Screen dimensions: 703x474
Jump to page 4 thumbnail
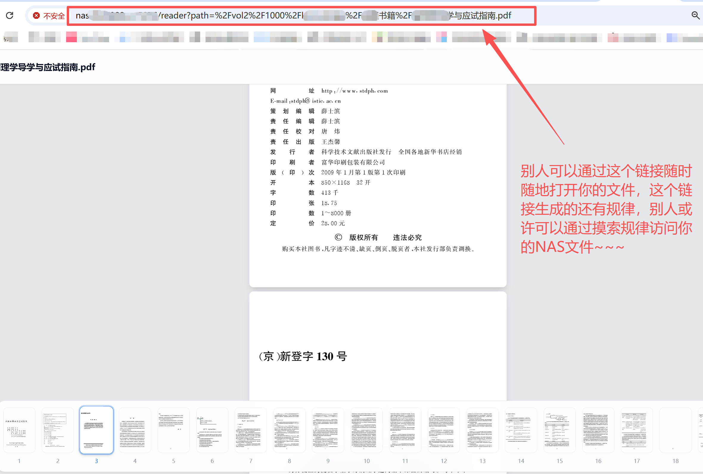point(135,430)
